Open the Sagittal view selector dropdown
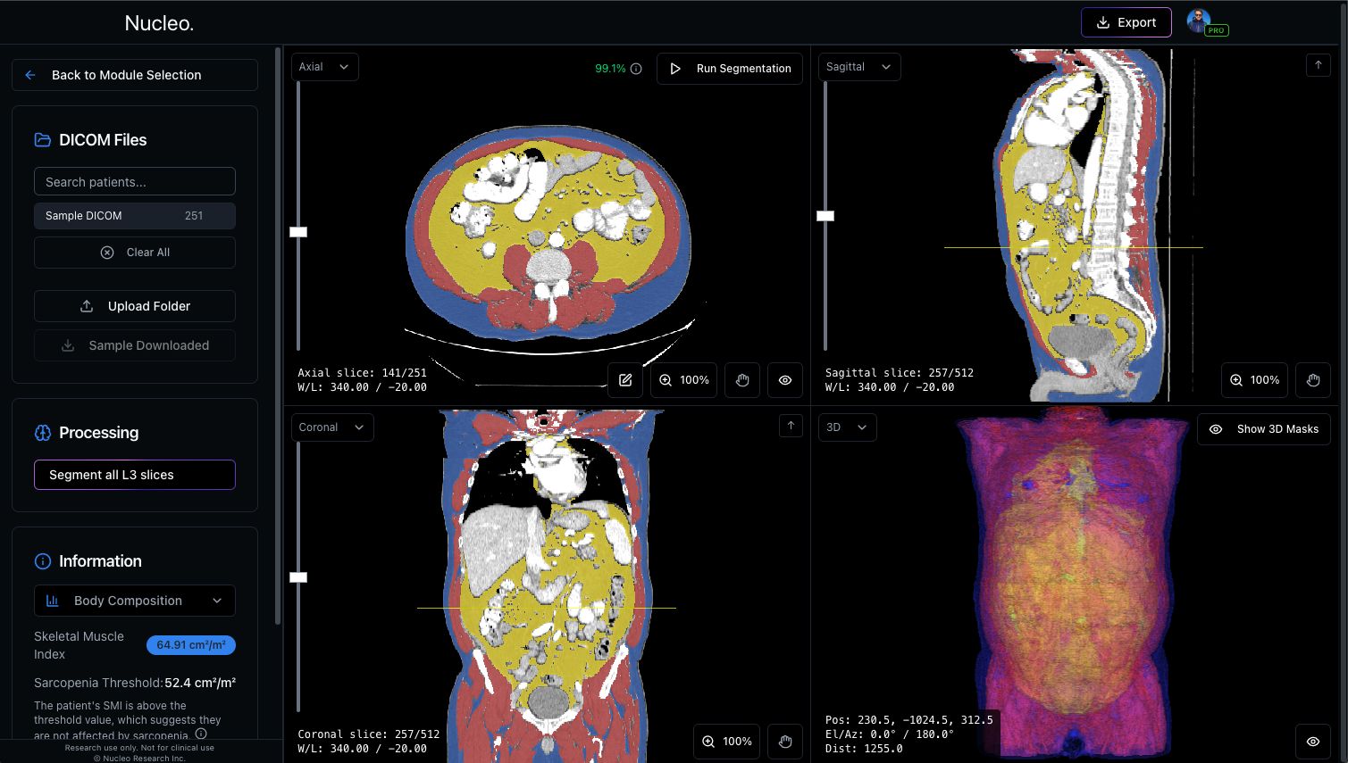This screenshot has width=1348, height=763. 858,67
